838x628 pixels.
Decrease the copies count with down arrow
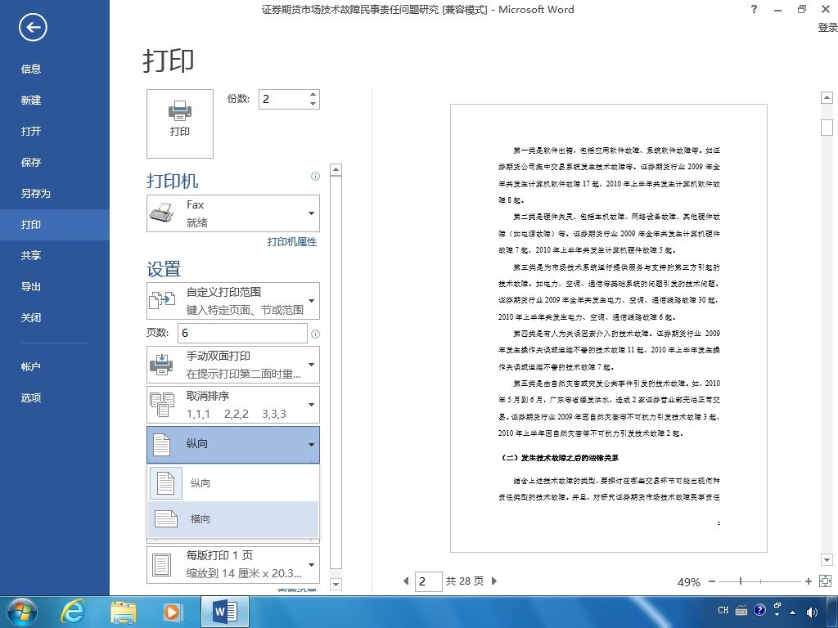(x=313, y=104)
